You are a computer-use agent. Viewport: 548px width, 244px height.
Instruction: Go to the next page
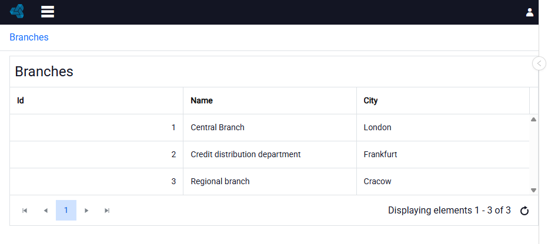[86, 211]
